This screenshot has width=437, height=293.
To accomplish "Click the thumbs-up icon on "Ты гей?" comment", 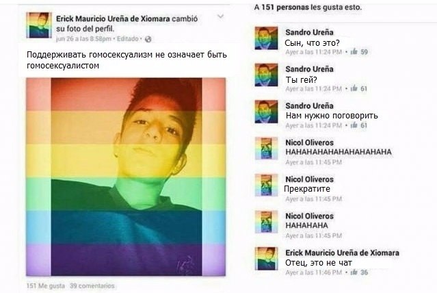I will 354,88.
